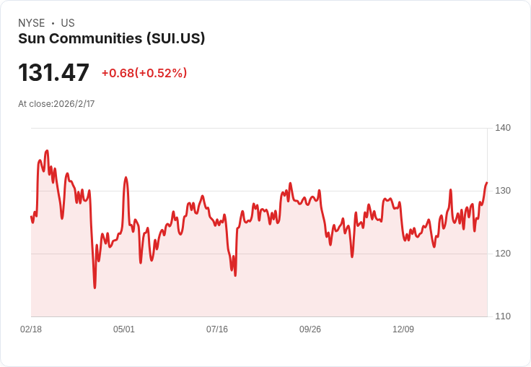The image size is (531, 367).
Task: Click the 140 y-axis label
Action: (x=503, y=128)
